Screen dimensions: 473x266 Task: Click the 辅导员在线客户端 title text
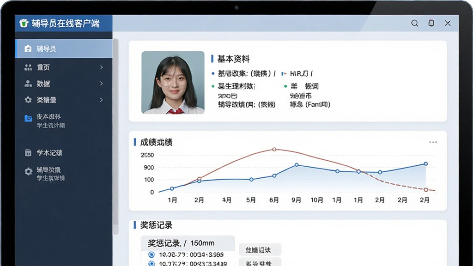[66, 23]
